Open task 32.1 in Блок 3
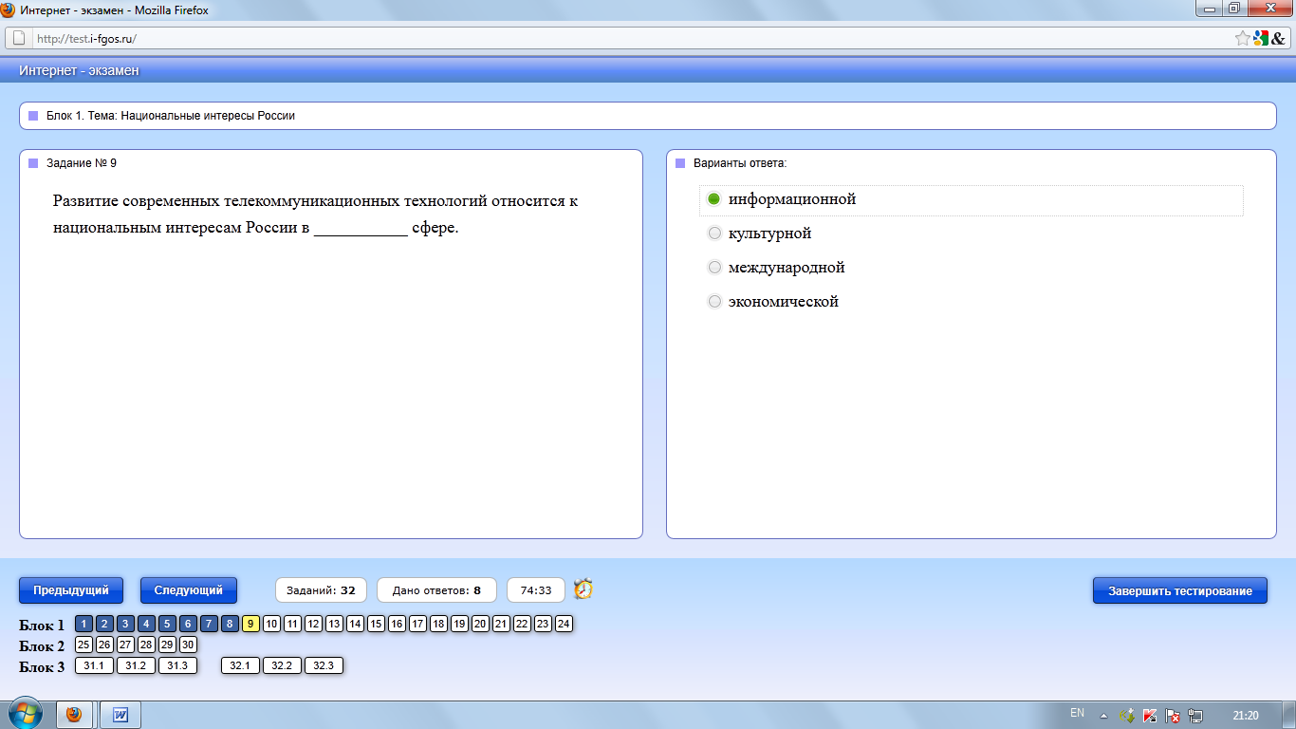The height and width of the screenshot is (729, 1296). pos(240,665)
